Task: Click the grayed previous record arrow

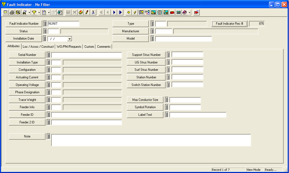Action: coord(108,12)
